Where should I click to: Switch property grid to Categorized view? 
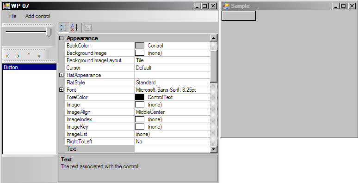64,28
